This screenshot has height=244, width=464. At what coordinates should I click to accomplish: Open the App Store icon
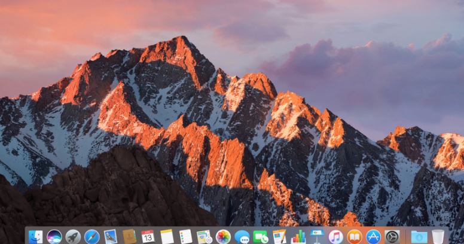[x=374, y=237]
